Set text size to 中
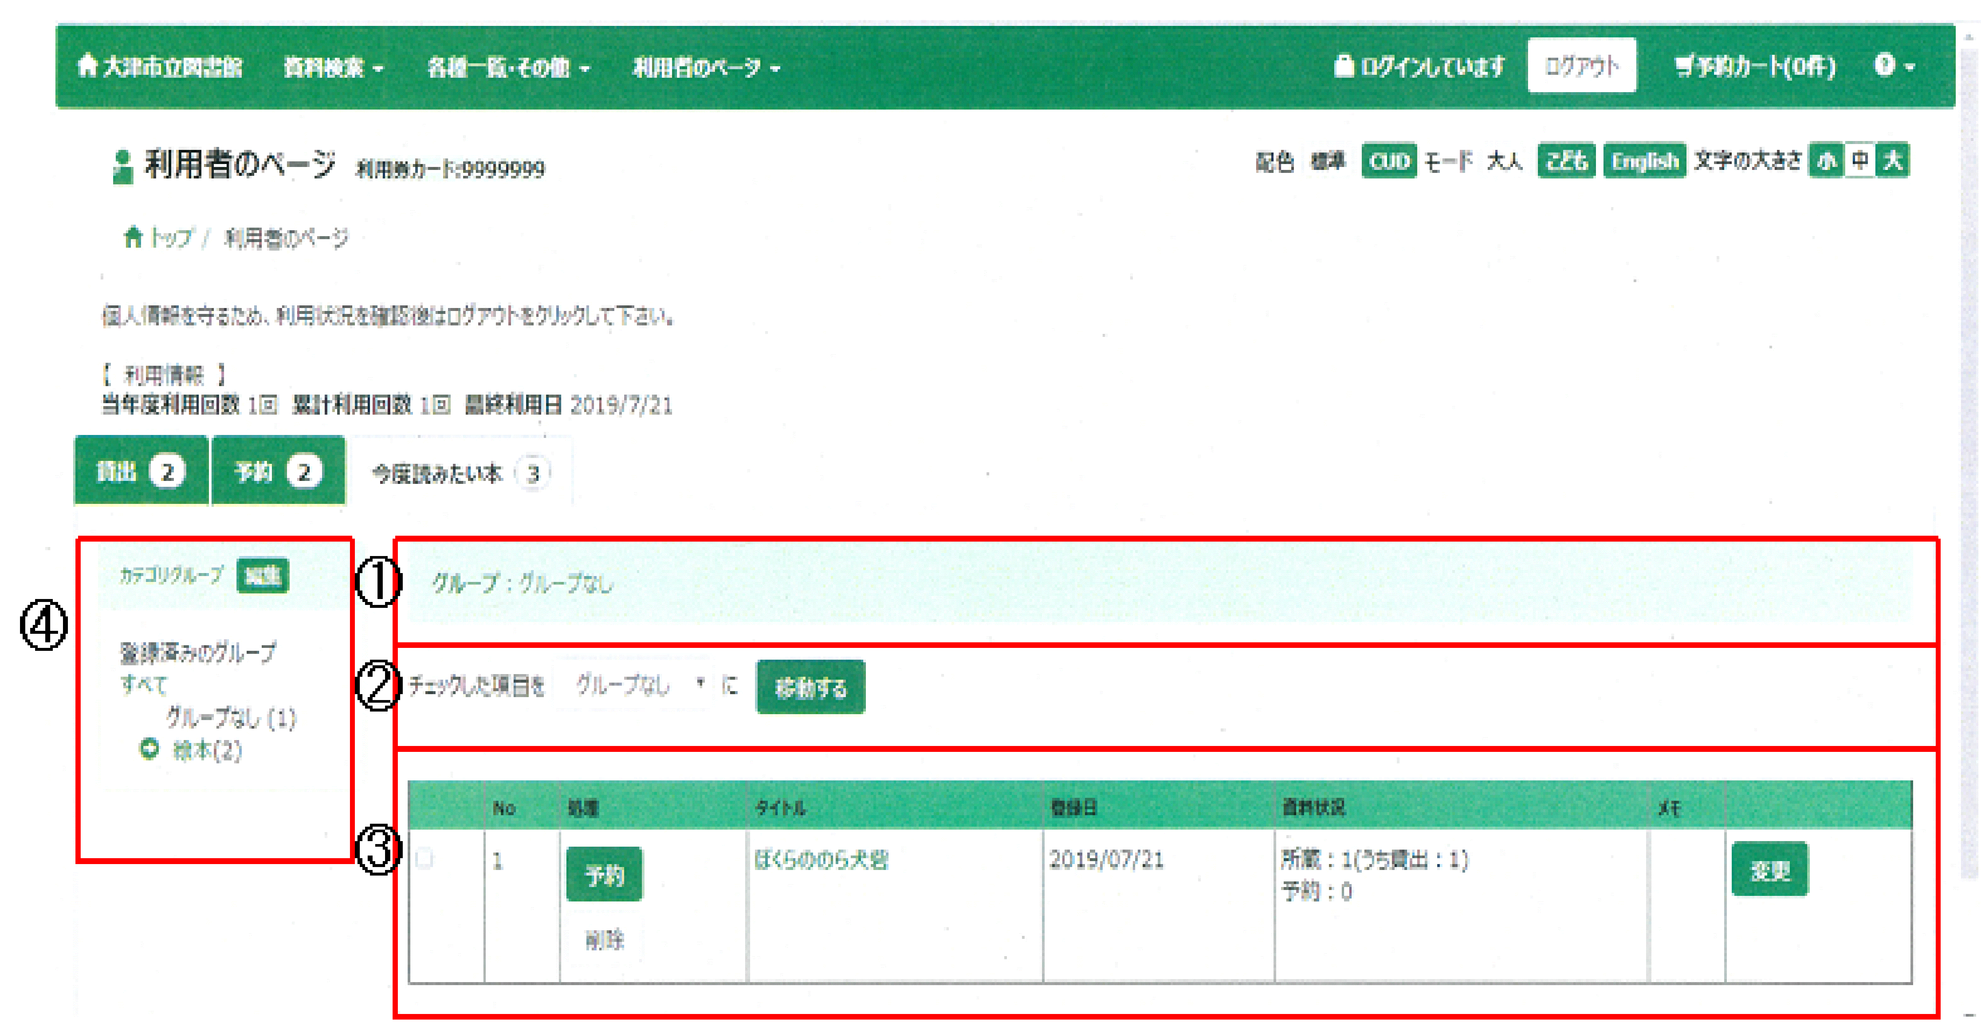 point(1860,161)
